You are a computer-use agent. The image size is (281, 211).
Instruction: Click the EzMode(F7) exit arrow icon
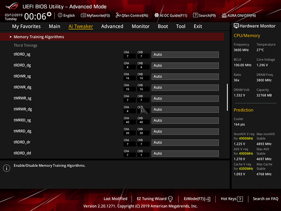(208, 199)
